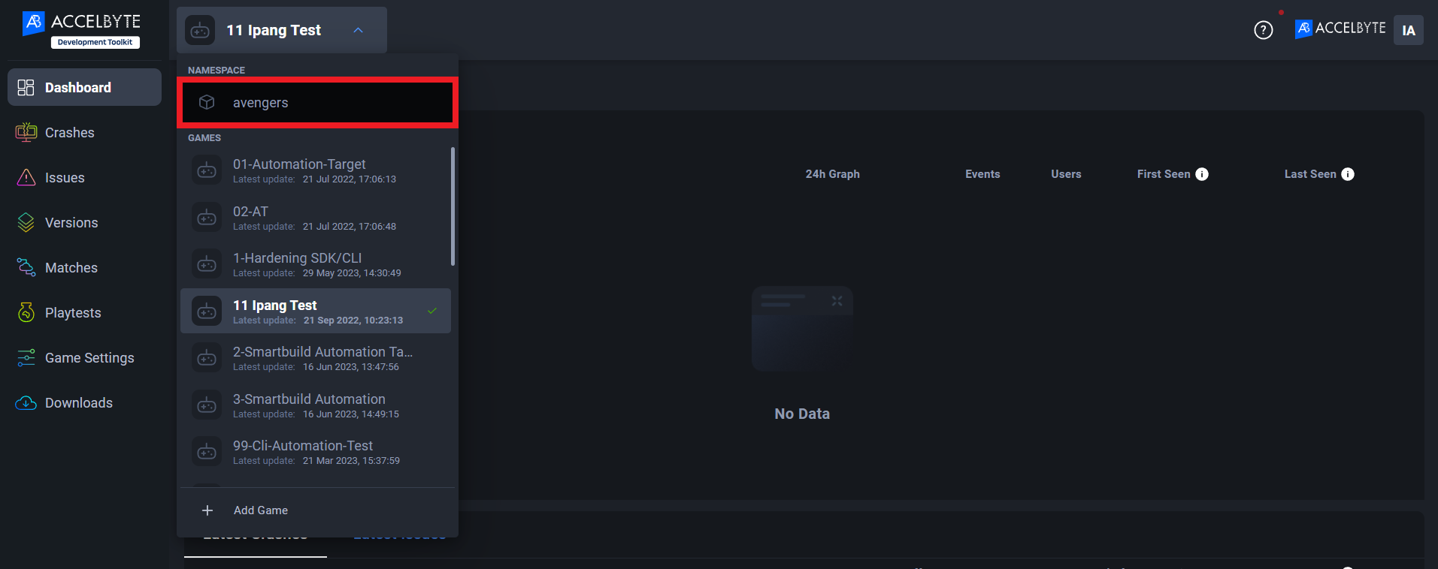Click the green checkmark on 11 Ipang Test
Viewport: 1438px width, 569px height.
(x=432, y=311)
